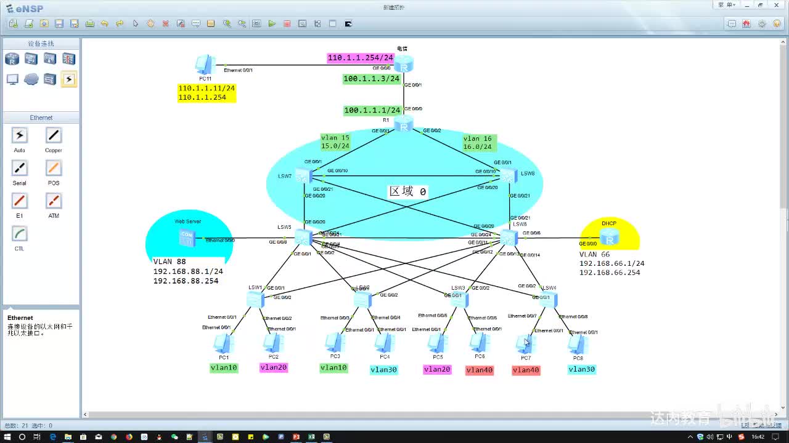789x443 pixels.
Task: Open Edge browser from the taskbar
Action: (53, 437)
